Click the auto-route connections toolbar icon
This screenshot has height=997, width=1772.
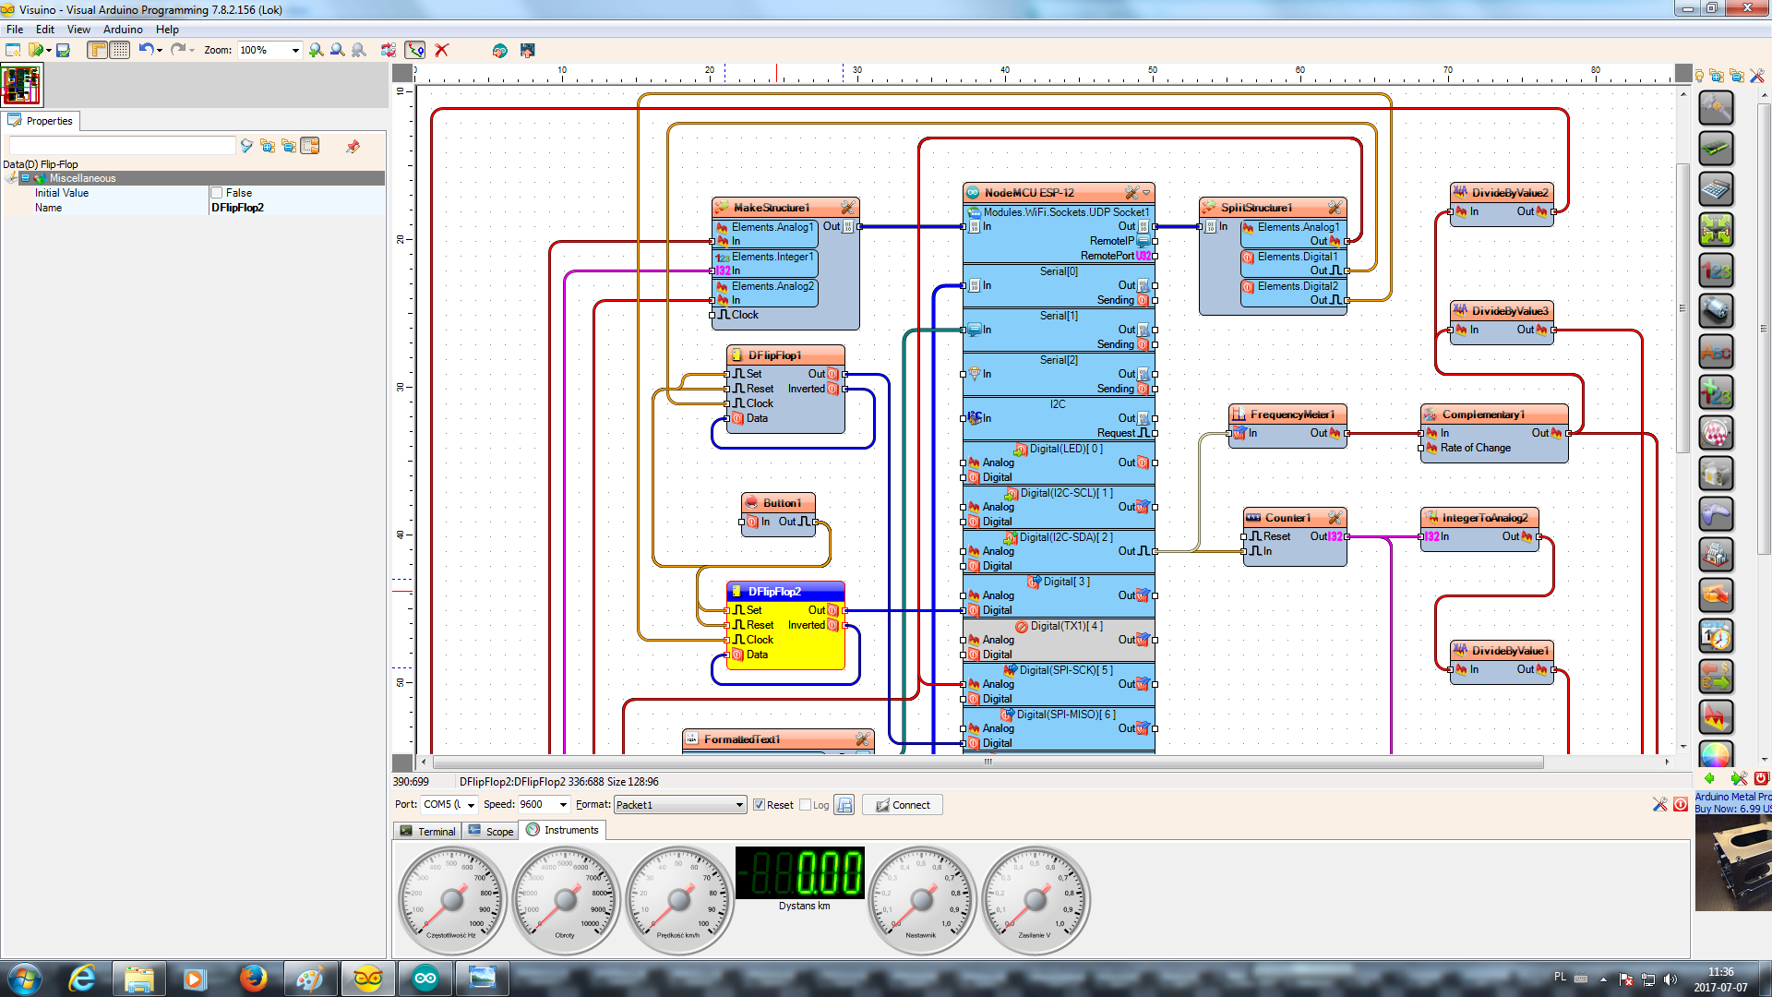[415, 50]
